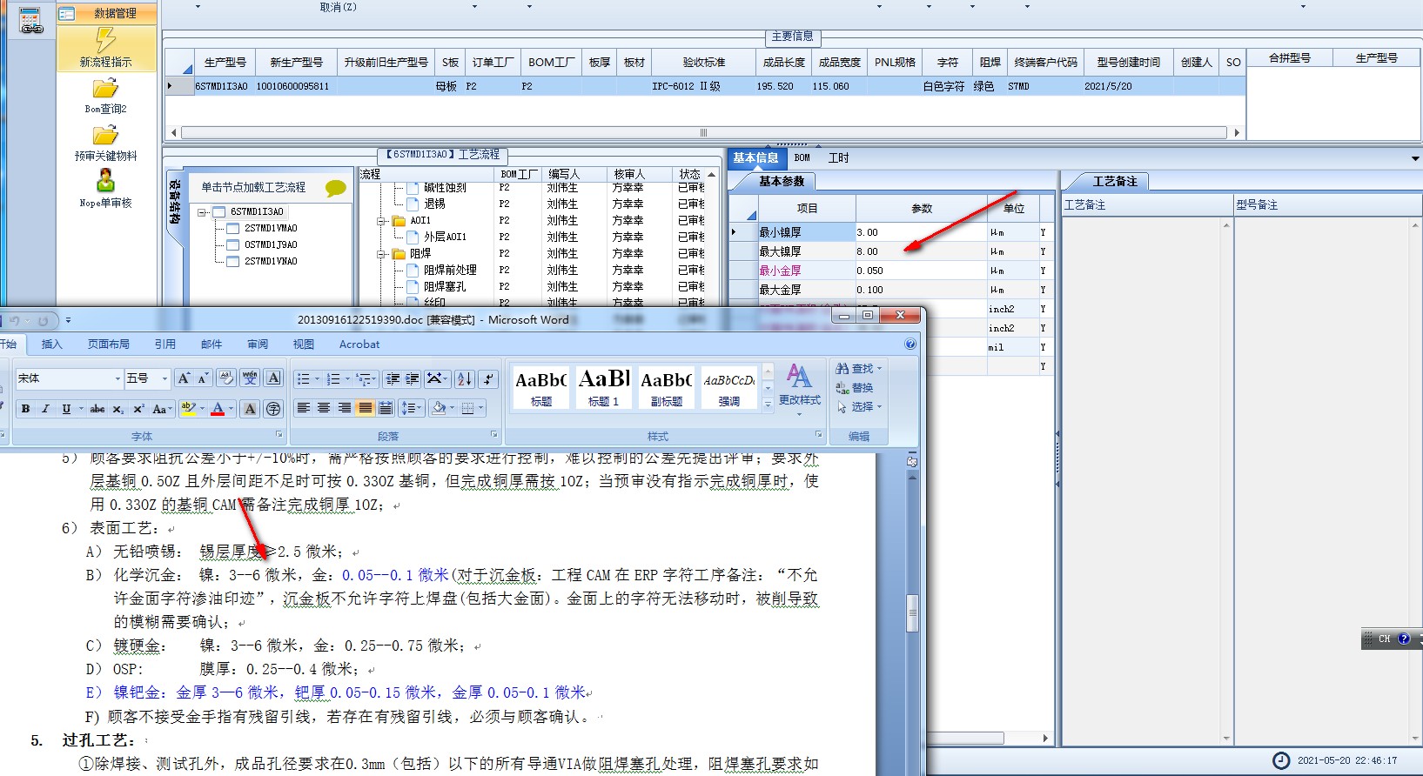Apply strikethrough formatting in Word
This screenshot has height=776, width=1423.
(x=97, y=409)
